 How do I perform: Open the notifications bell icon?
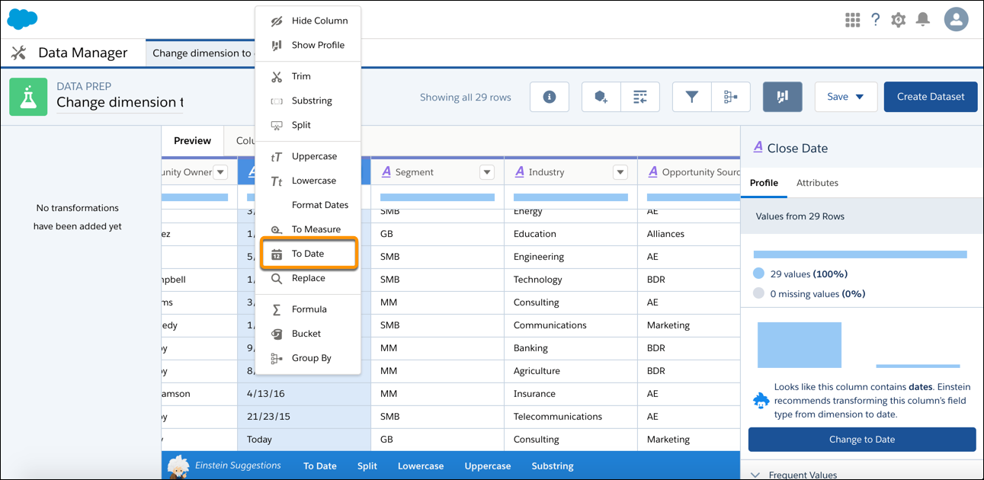(x=923, y=19)
